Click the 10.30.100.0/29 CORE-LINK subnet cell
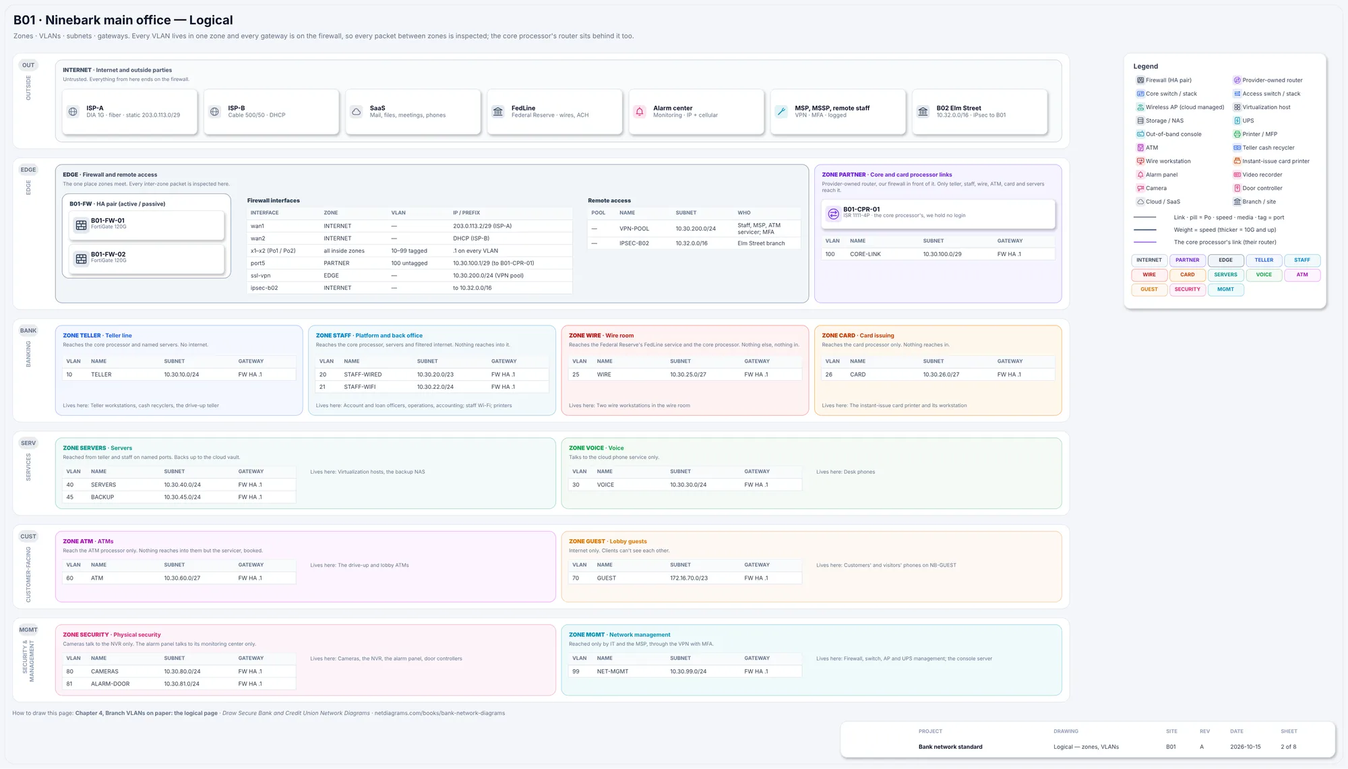The image size is (1348, 769). (942, 254)
